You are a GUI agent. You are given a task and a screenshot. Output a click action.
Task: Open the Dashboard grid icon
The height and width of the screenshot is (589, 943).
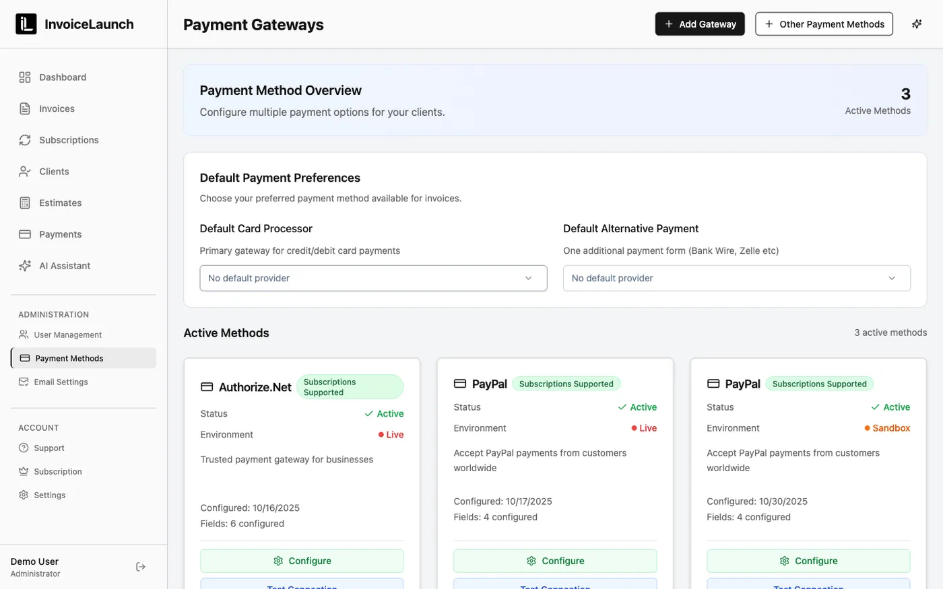[25, 77]
